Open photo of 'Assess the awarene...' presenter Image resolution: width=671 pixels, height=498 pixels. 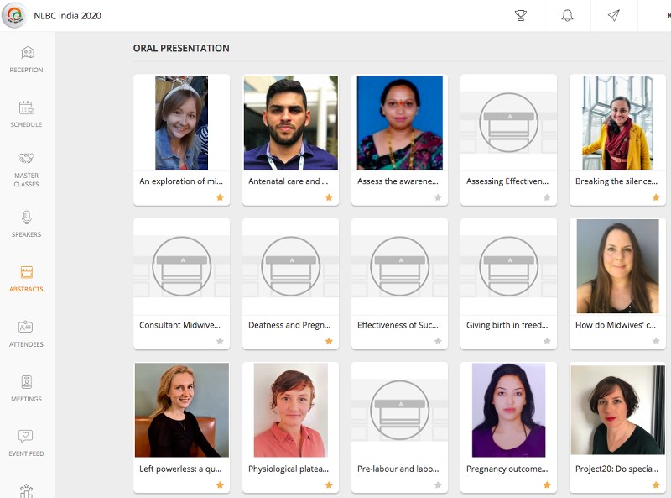400,123
